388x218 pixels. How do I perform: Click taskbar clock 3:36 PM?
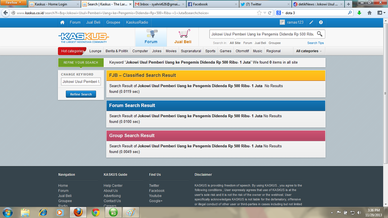pos(373,210)
